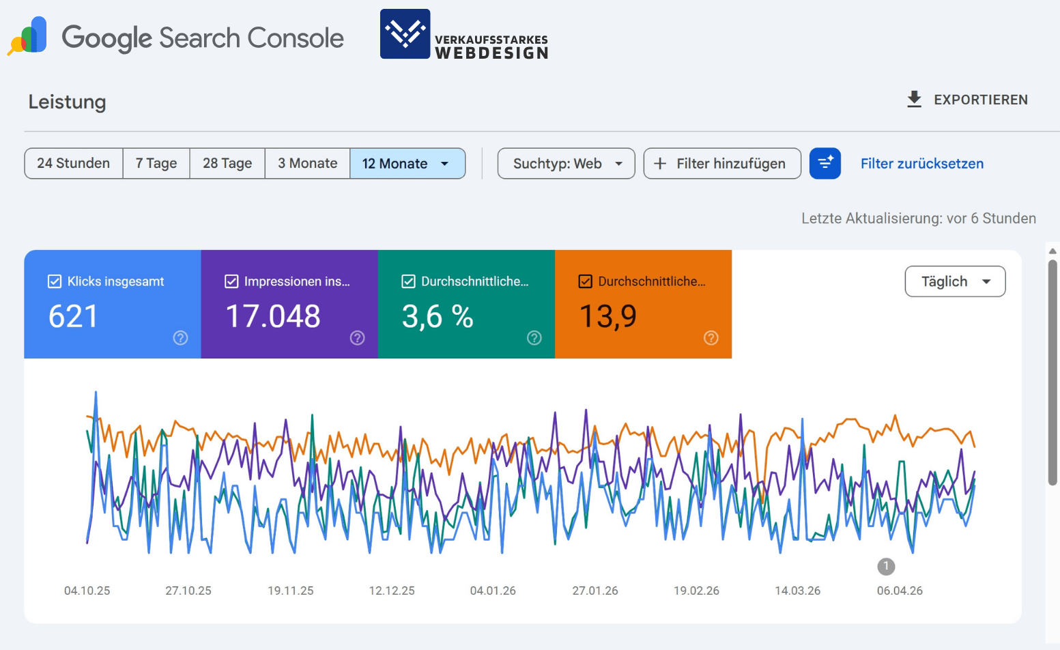The height and width of the screenshot is (650, 1060).
Task: Toggle the Durchschnittliche CTR checkbox off
Action: (407, 281)
